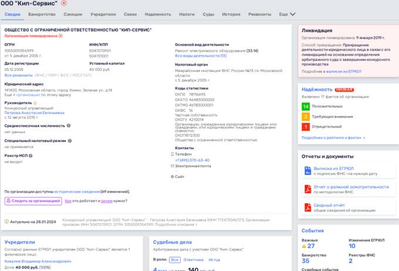This screenshot has width=399, height=271.
Task: Click the envelope icon beside Электронная почта
Action: tap(173, 166)
